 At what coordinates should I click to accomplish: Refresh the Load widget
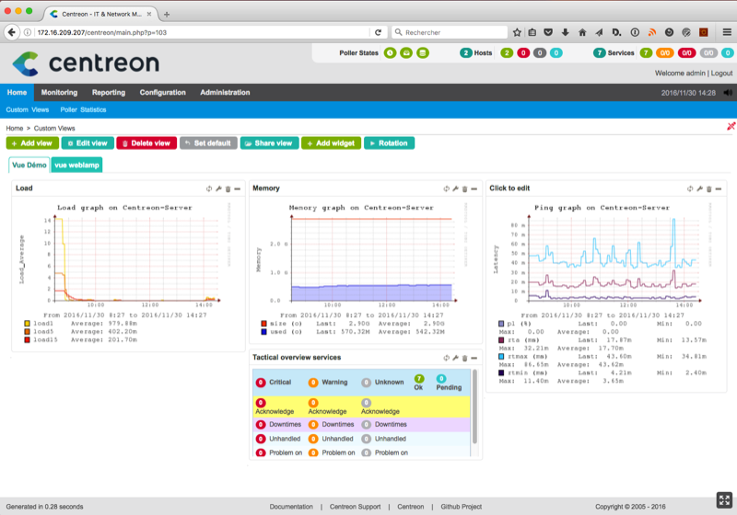(x=209, y=188)
